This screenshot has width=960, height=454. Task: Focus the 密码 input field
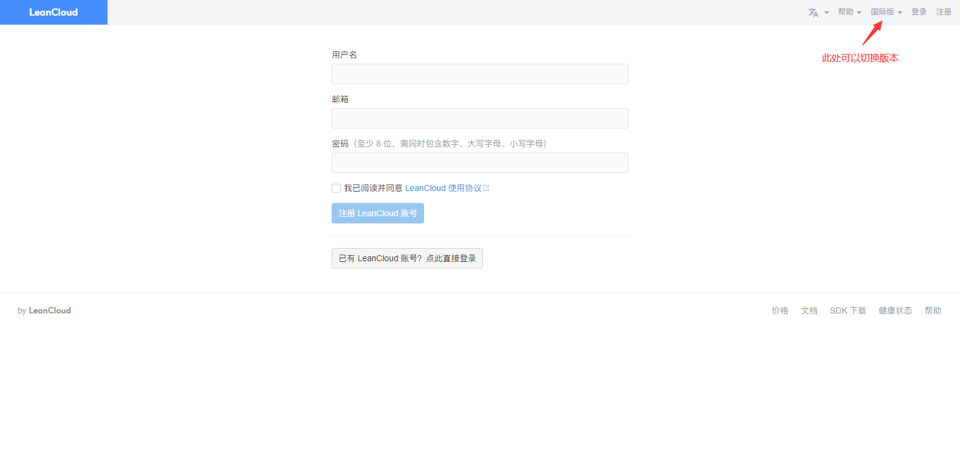(x=480, y=163)
